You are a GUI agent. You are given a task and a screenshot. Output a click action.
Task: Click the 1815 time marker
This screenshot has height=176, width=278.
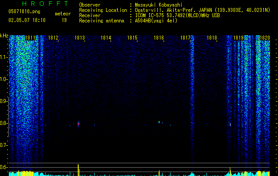tap(133, 38)
